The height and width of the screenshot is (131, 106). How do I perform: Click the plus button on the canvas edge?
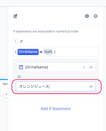tap(6, 94)
